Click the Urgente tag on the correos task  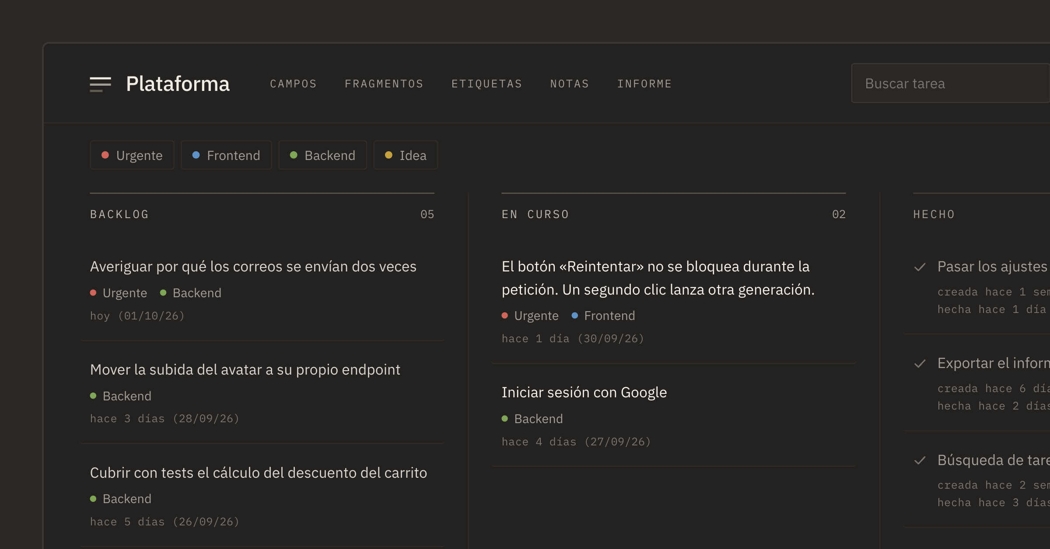pyautogui.click(x=119, y=293)
